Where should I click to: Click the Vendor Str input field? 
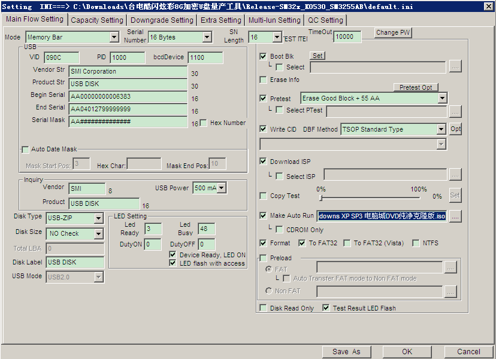pos(128,71)
